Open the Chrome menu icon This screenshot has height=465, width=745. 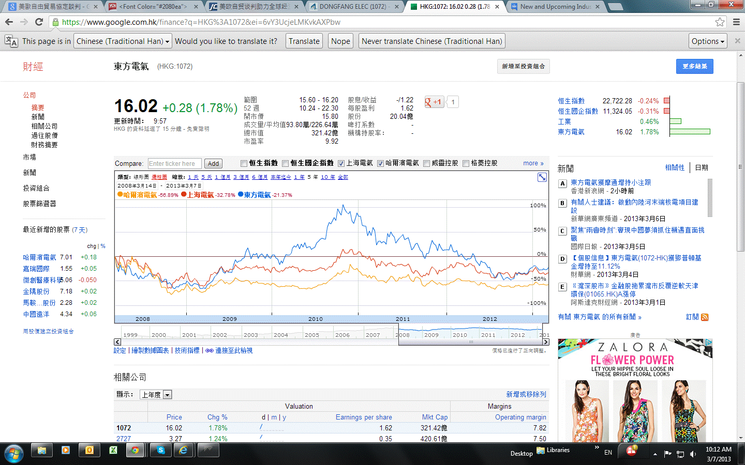736,22
